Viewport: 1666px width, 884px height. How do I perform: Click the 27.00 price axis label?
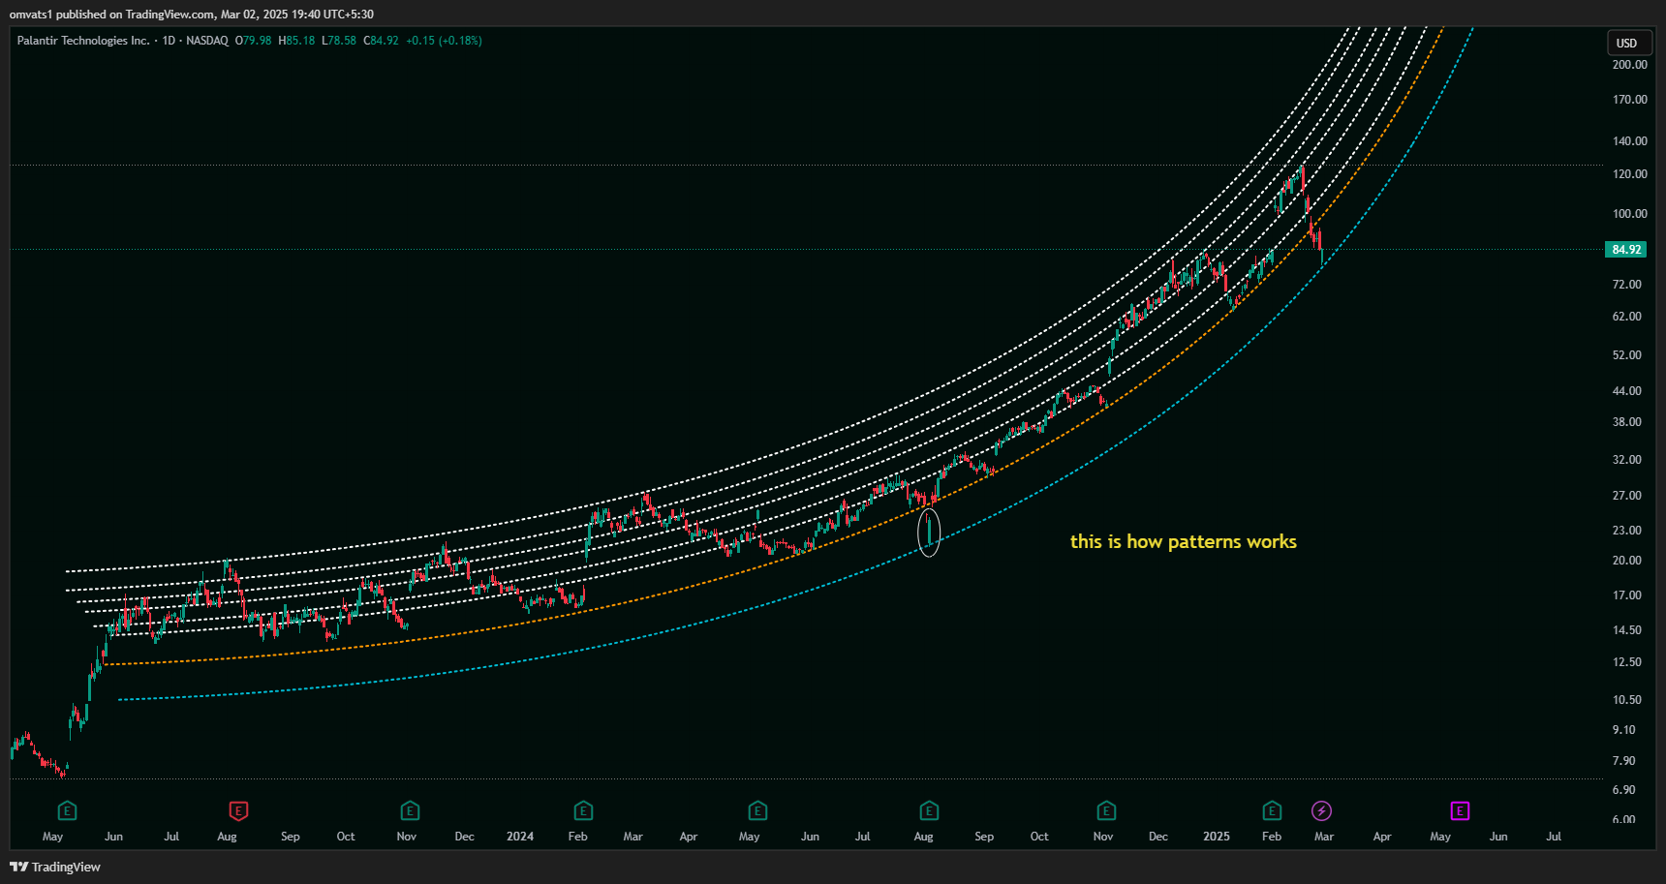1627,496
